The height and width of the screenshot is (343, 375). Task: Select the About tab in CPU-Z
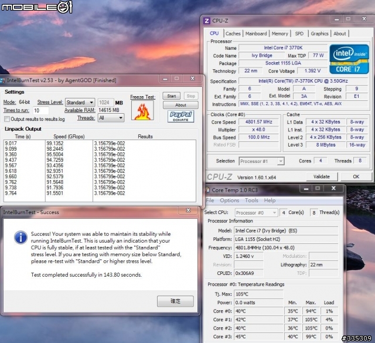pos(340,34)
